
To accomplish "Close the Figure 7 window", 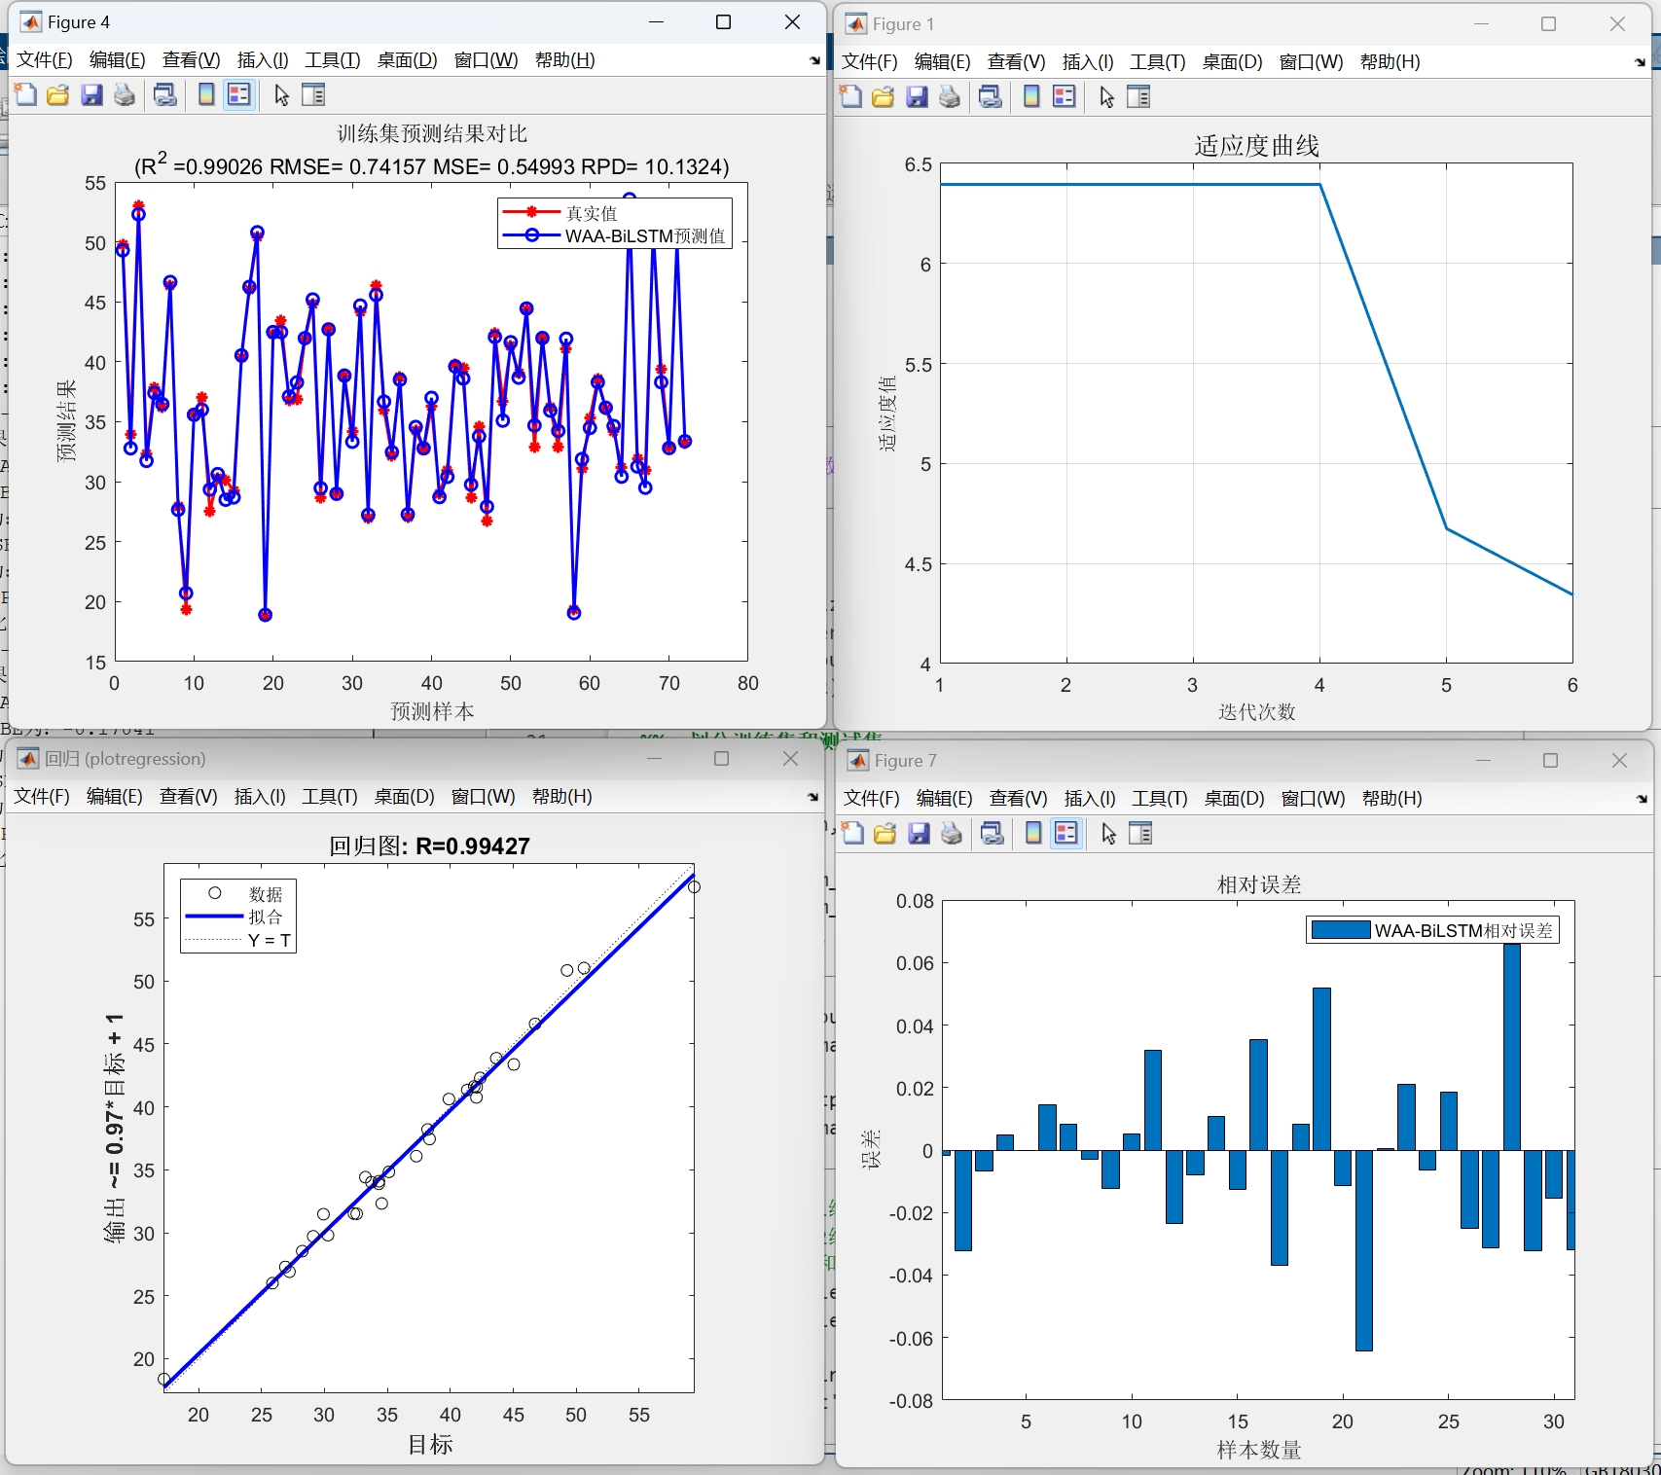I will click(1619, 760).
